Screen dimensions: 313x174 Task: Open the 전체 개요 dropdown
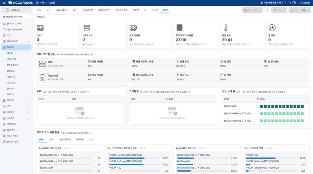coord(83,17)
